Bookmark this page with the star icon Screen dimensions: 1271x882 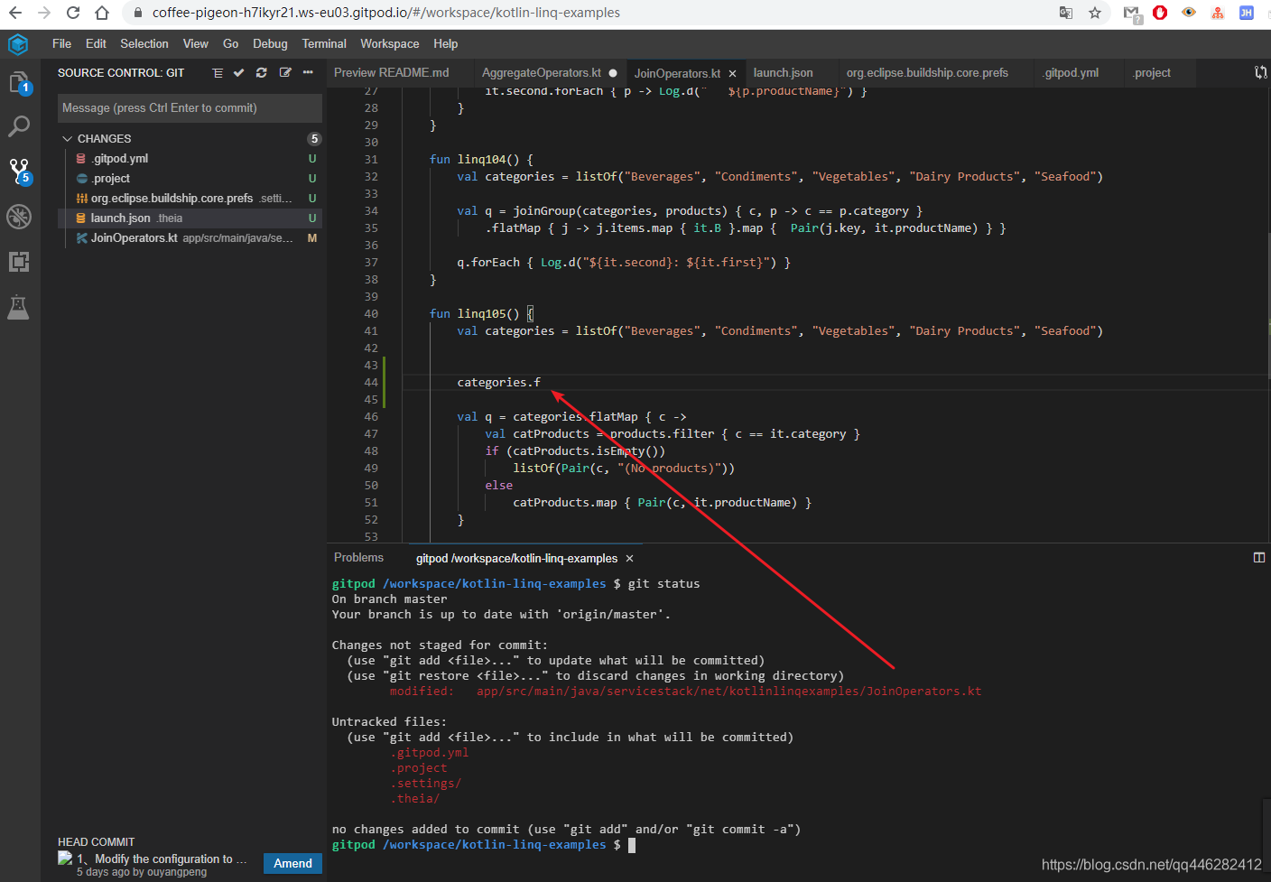tap(1095, 13)
